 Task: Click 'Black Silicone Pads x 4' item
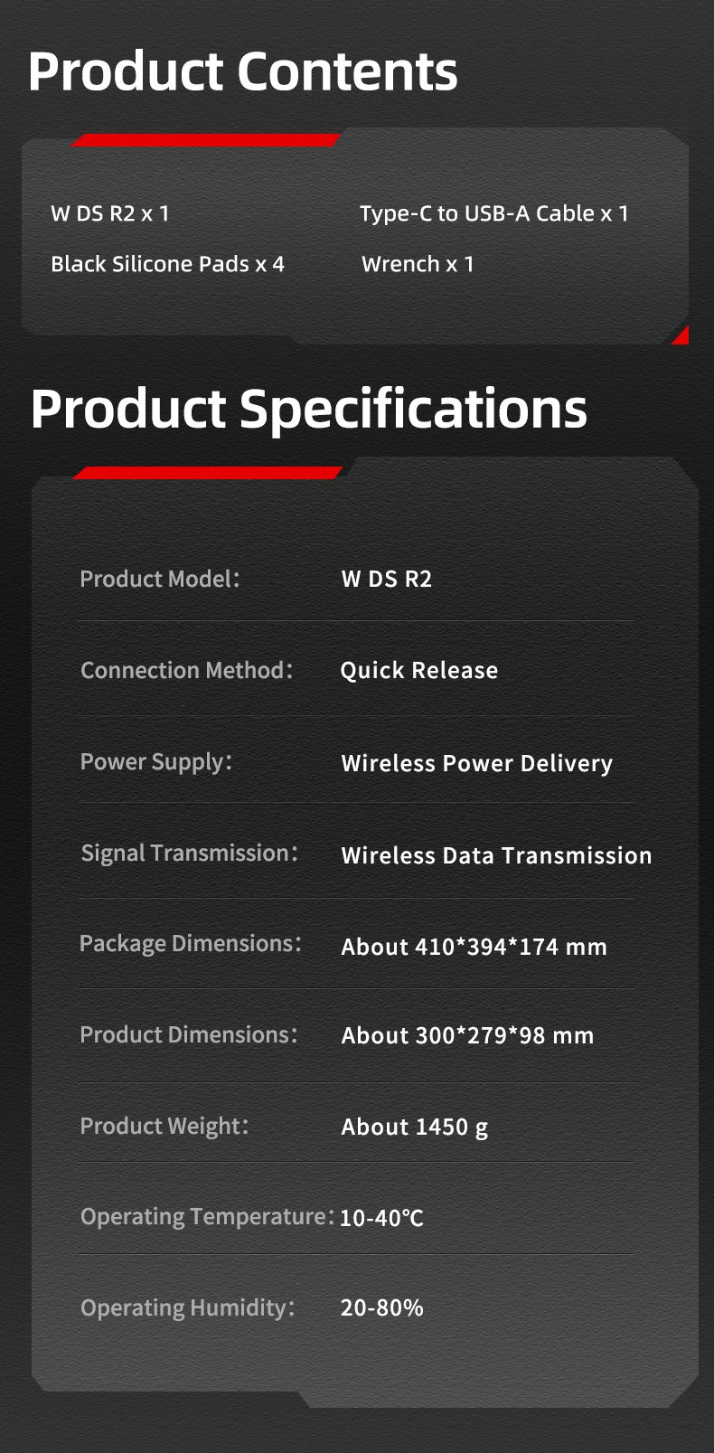(167, 264)
